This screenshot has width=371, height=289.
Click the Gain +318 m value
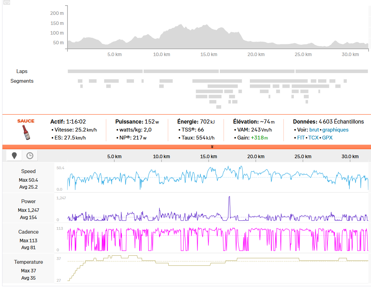(259, 138)
